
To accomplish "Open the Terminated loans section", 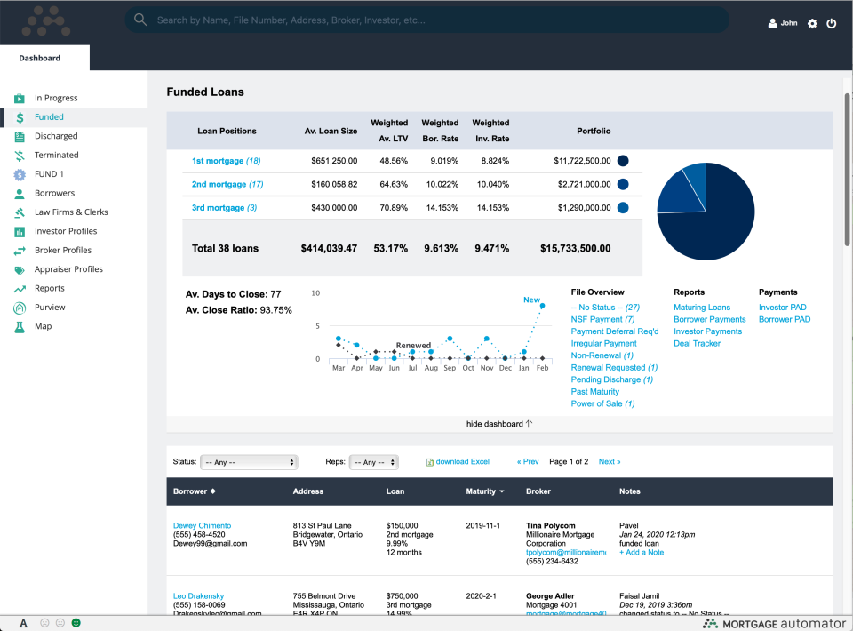I will 18,155.
